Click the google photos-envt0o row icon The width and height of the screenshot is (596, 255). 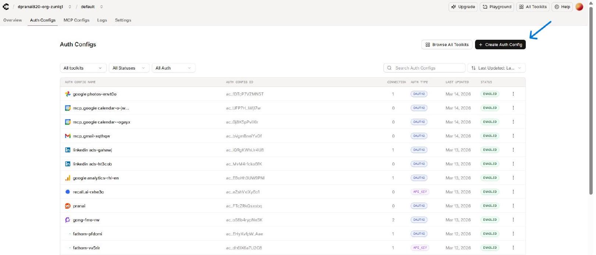(x=68, y=94)
